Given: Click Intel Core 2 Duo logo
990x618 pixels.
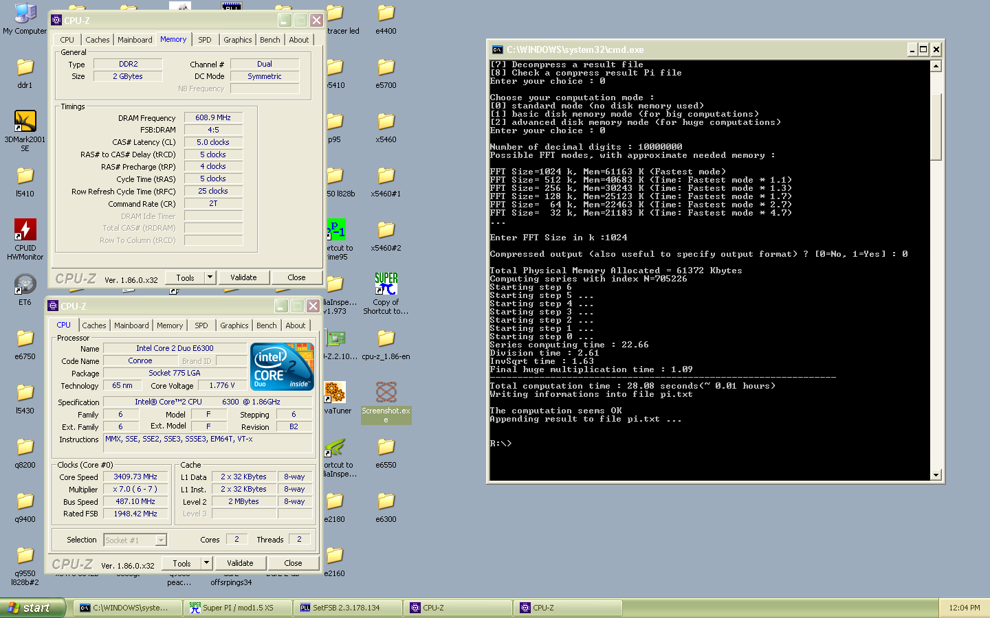Looking at the screenshot, I should tap(283, 367).
